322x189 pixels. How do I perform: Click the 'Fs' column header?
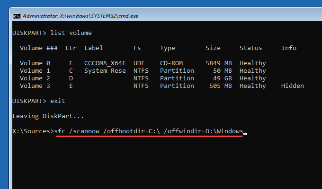[x=137, y=48]
